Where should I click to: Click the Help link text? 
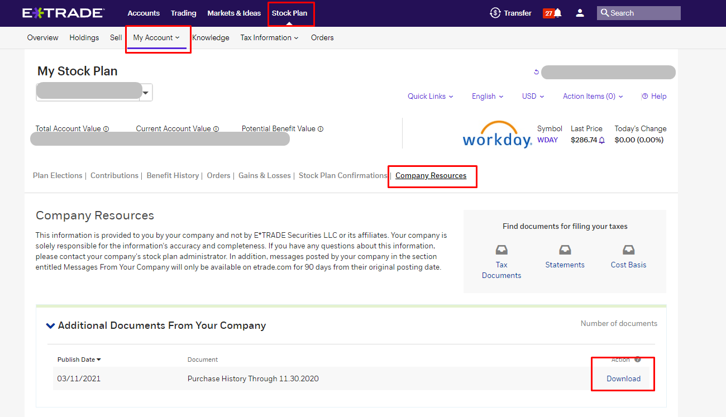click(658, 96)
